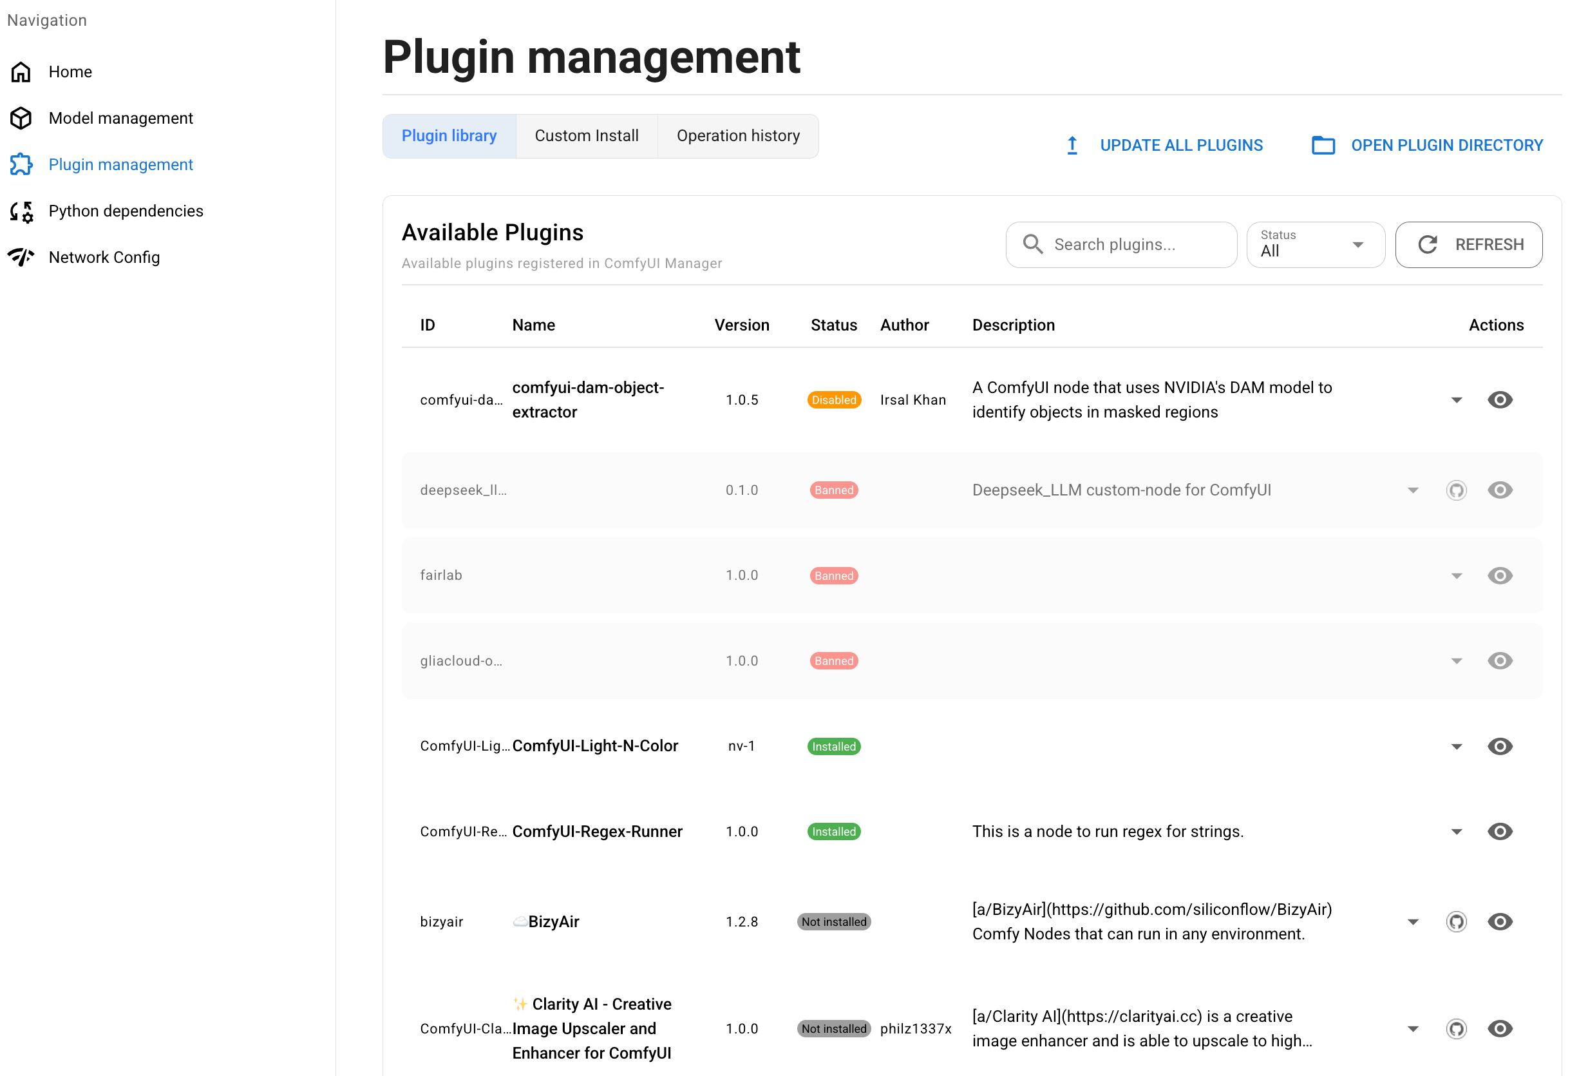Click OPEN PLUGIN DIRECTORY
Screen dimensions: 1579x1076
[x=1447, y=145]
